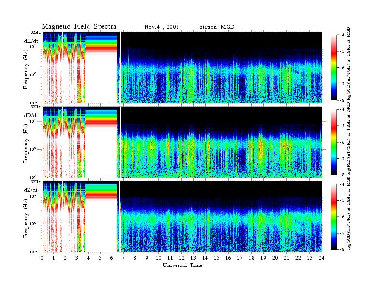Click hour 12 on the time axis
Viewport: 383px width, 296px height.
pos(182,258)
